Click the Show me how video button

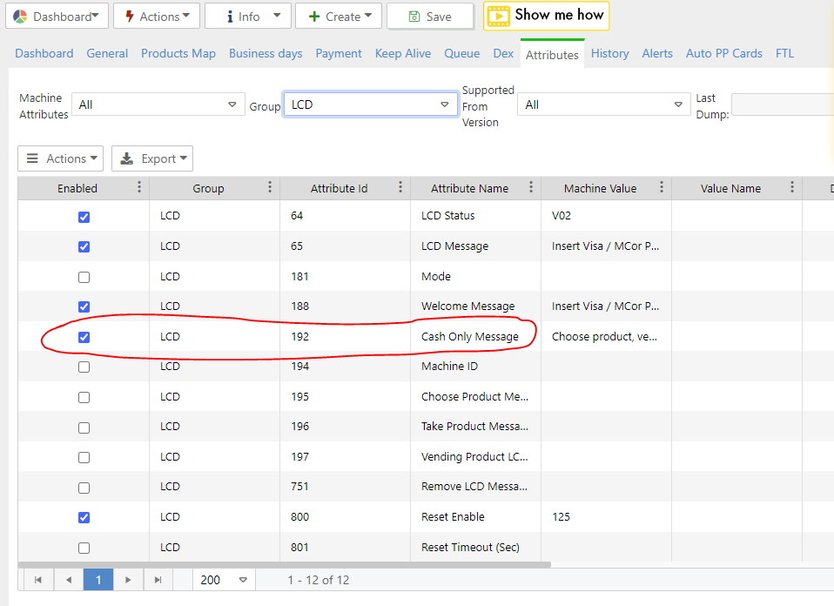click(x=547, y=16)
